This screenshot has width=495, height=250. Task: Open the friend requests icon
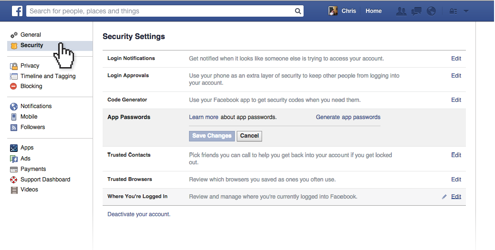click(401, 11)
